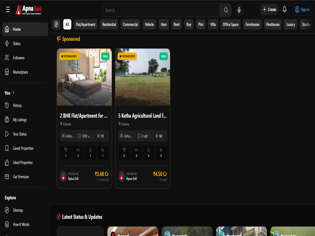
Task: Click inside the Search field
Action: click(x=161, y=10)
